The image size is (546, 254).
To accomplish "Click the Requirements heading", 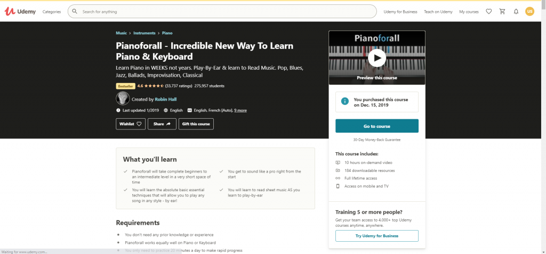I will 138,223.
